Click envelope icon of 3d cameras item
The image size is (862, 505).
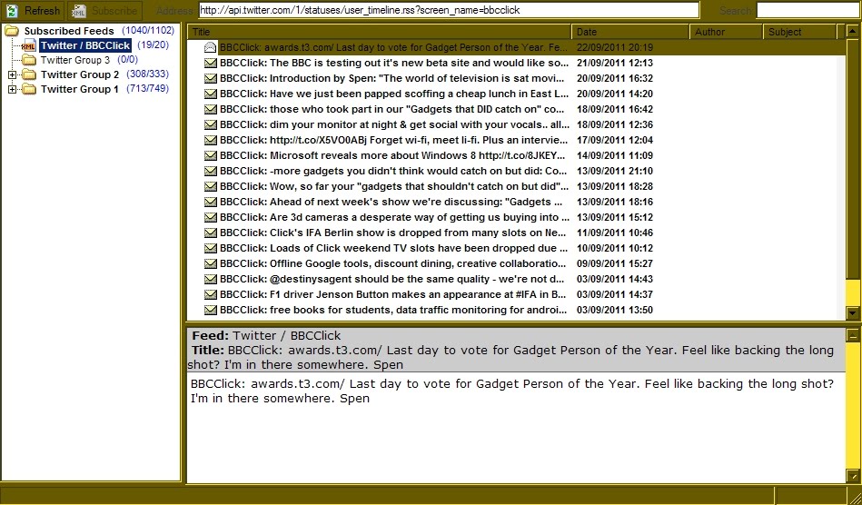210,217
